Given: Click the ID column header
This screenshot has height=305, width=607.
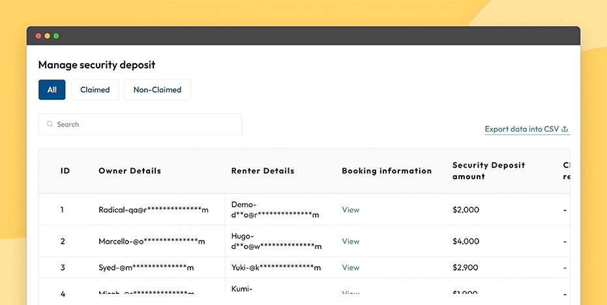Looking at the screenshot, I should [65, 171].
